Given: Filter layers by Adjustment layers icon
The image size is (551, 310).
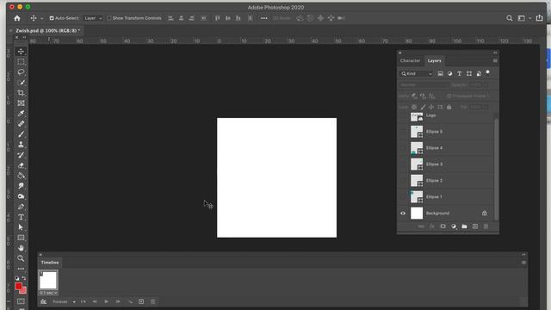Looking at the screenshot, I should [x=449, y=73].
